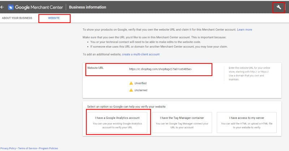The height and width of the screenshot is (151, 289).
Task: Click the Unclaimed warning triangle icon
Action: pos(131,90)
